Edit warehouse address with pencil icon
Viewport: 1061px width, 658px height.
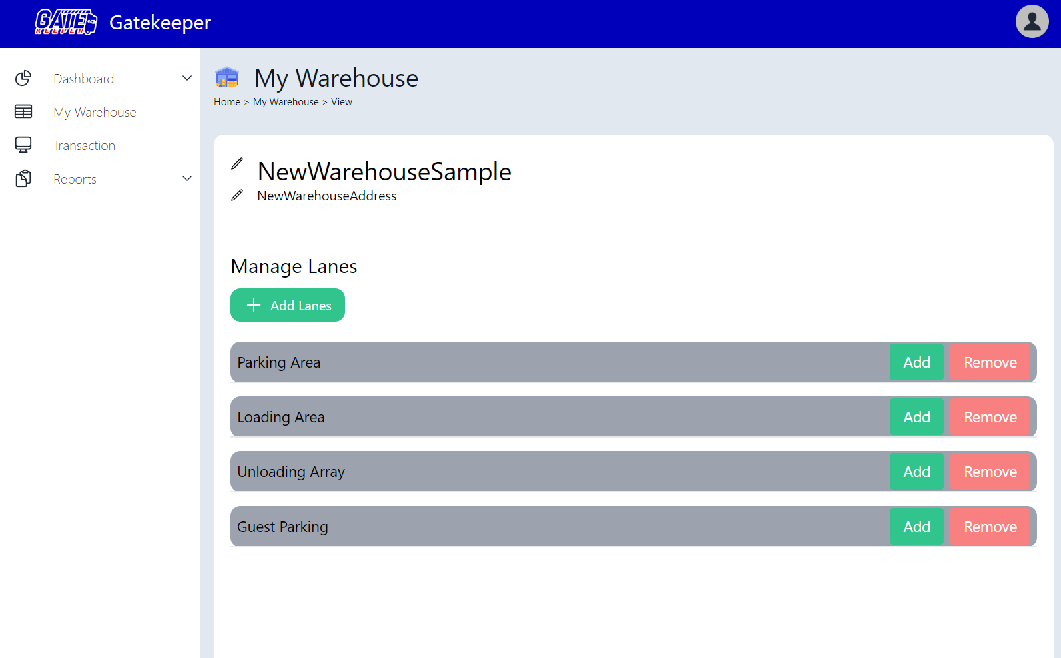pos(237,196)
